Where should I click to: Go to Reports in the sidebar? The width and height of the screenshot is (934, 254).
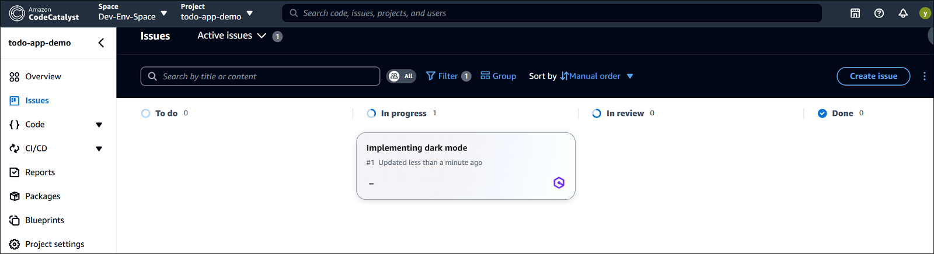pos(40,172)
